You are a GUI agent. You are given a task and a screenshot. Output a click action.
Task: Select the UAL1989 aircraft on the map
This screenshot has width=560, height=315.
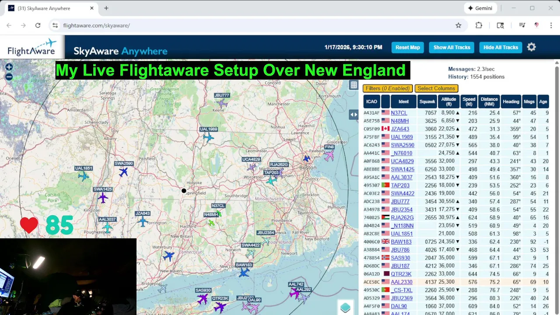pyautogui.click(x=208, y=137)
